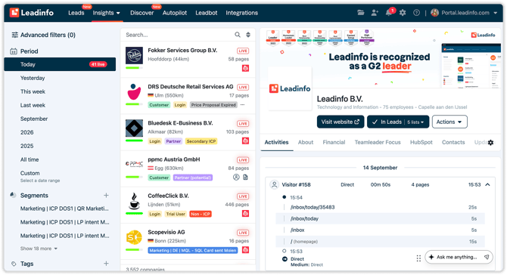Screen dimensions: 507x275
Task: Click the Visit website button
Action: pos(341,122)
